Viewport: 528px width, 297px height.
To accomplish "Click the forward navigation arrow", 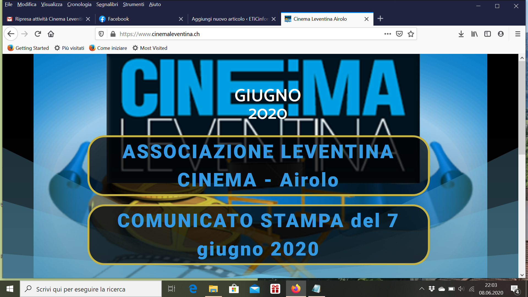I will pyautogui.click(x=24, y=34).
